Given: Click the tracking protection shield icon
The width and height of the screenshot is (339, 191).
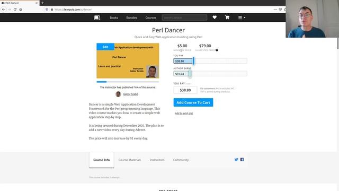Looking at the screenshot, I should coord(47,10).
